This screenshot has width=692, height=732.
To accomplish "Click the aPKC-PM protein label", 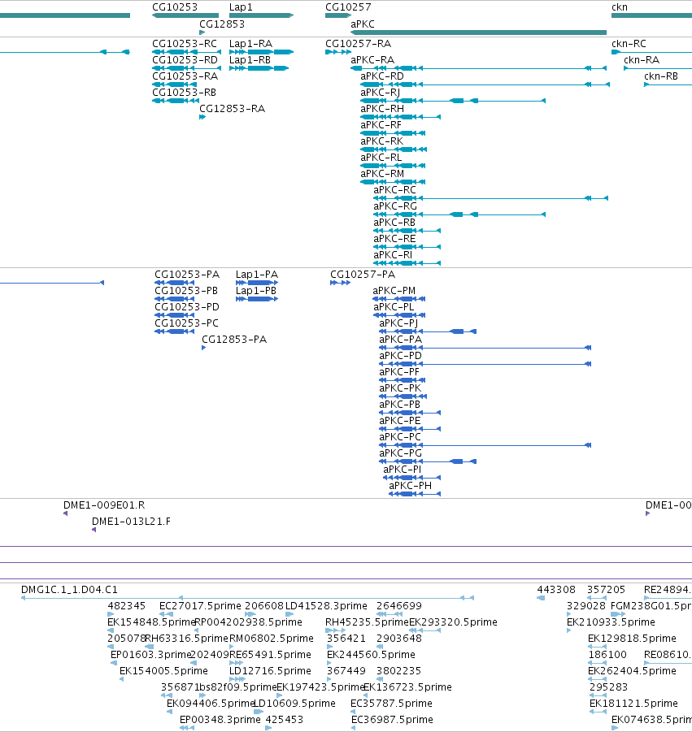I will [x=394, y=290].
